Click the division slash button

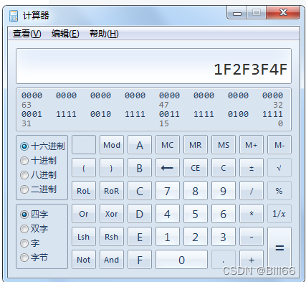(252, 191)
